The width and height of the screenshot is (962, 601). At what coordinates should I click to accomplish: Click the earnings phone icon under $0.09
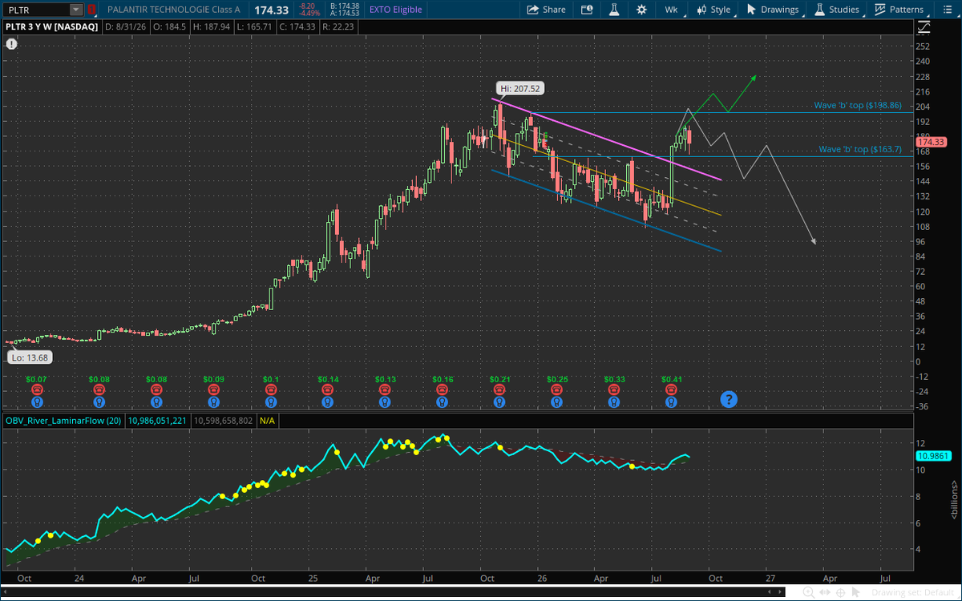(x=214, y=389)
